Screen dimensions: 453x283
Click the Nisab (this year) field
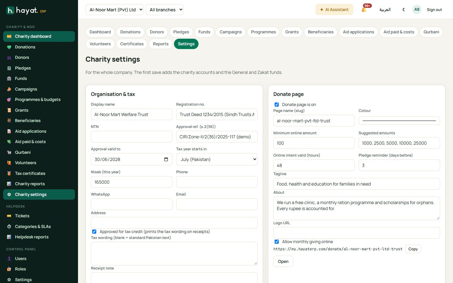coord(131,182)
